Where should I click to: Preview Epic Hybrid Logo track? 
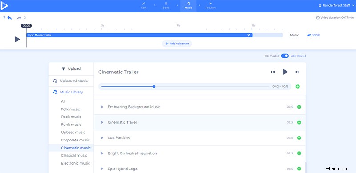click(102, 169)
